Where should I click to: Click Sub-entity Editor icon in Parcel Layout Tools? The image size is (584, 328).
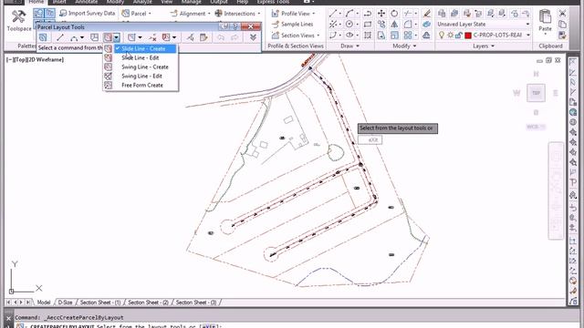pyautogui.click(x=203, y=37)
